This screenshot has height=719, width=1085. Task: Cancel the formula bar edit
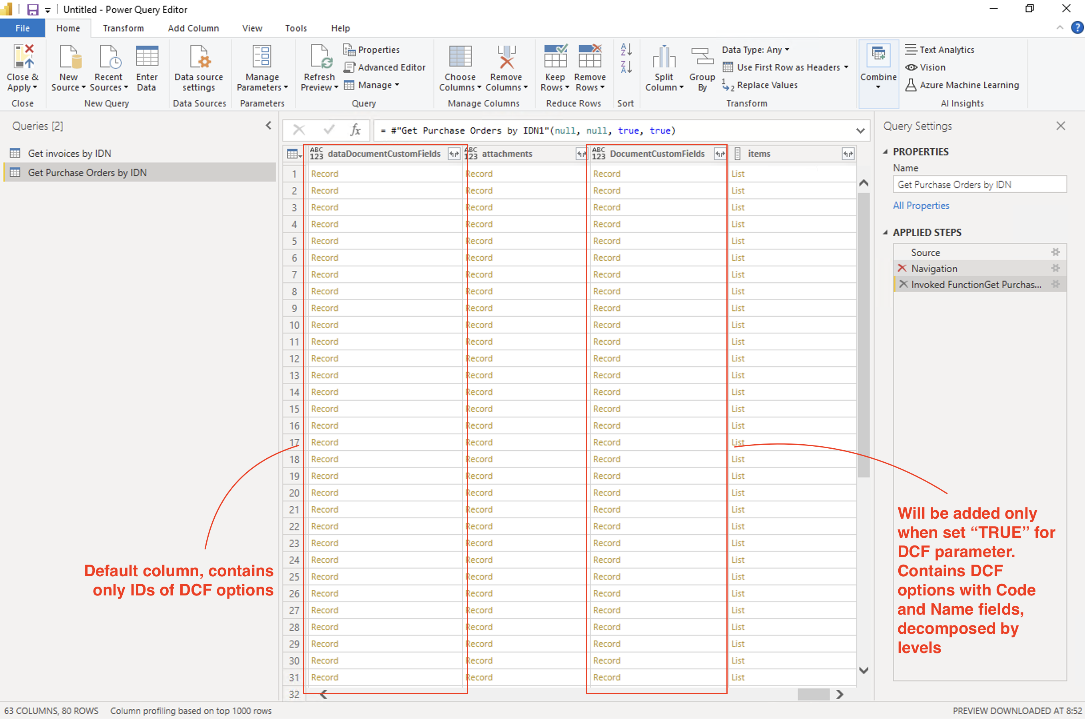(x=299, y=130)
